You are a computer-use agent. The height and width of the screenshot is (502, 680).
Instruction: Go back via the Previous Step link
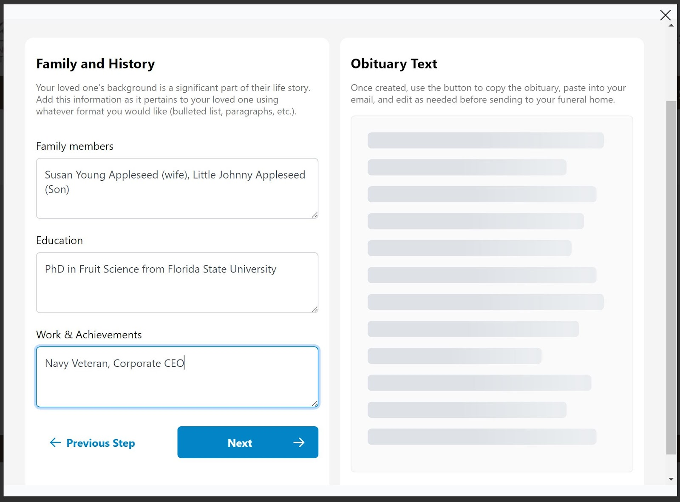tap(100, 443)
